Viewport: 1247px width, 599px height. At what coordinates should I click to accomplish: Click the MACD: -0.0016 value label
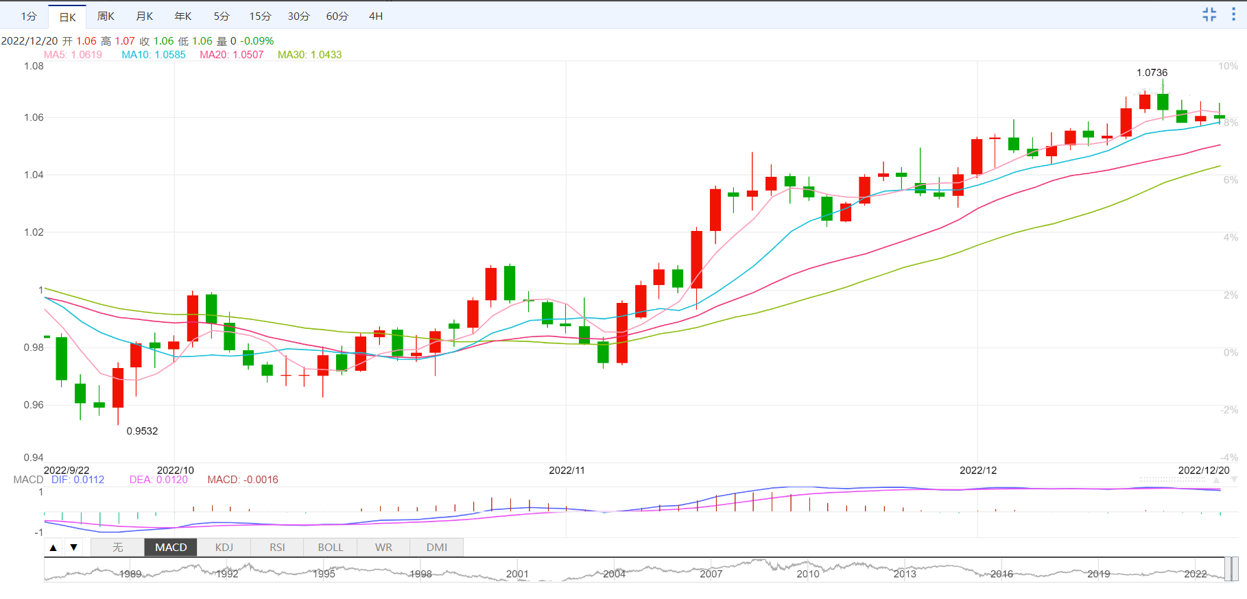pos(243,480)
